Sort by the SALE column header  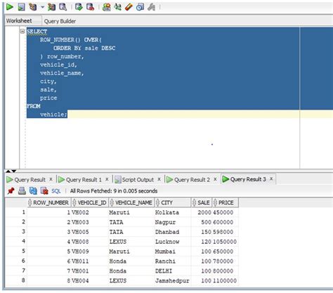[202, 202]
